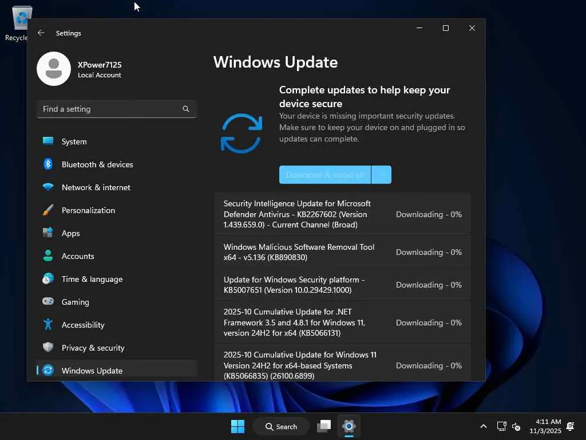
Task: Click the Accessibility figure icon
Action: (48, 324)
